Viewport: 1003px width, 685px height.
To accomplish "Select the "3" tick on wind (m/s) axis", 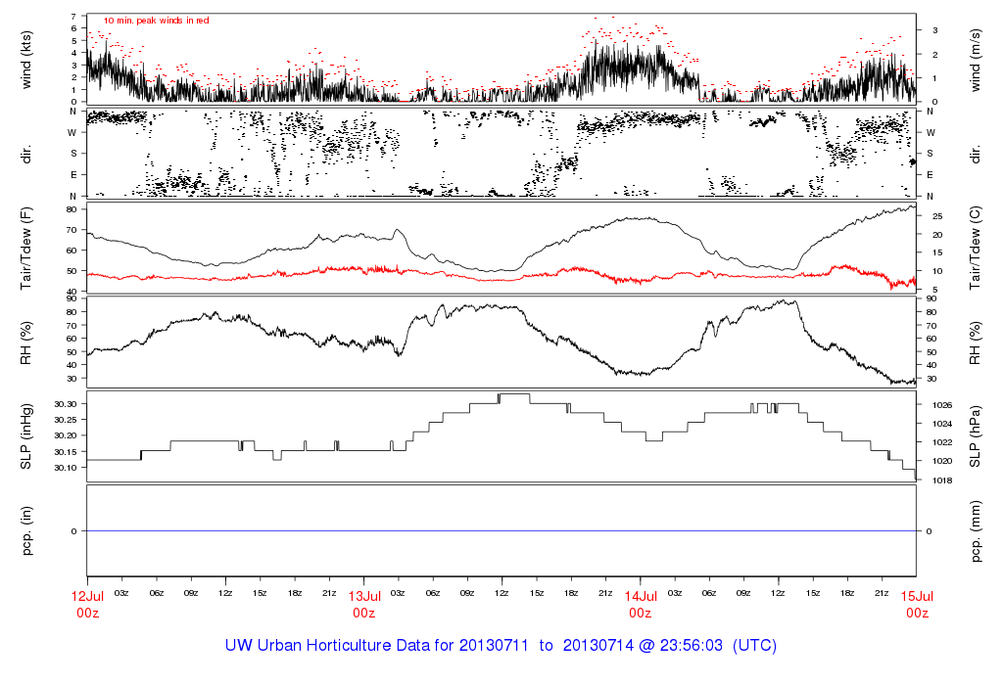I will click(935, 30).
